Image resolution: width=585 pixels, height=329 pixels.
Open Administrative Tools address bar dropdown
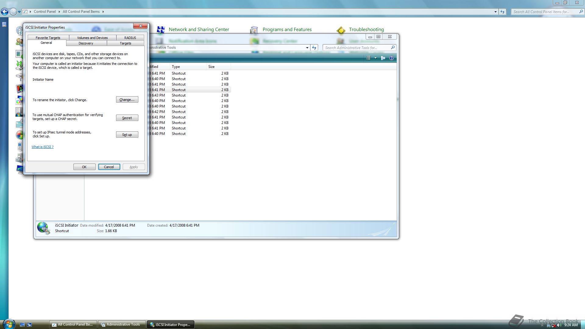point(307,48)
